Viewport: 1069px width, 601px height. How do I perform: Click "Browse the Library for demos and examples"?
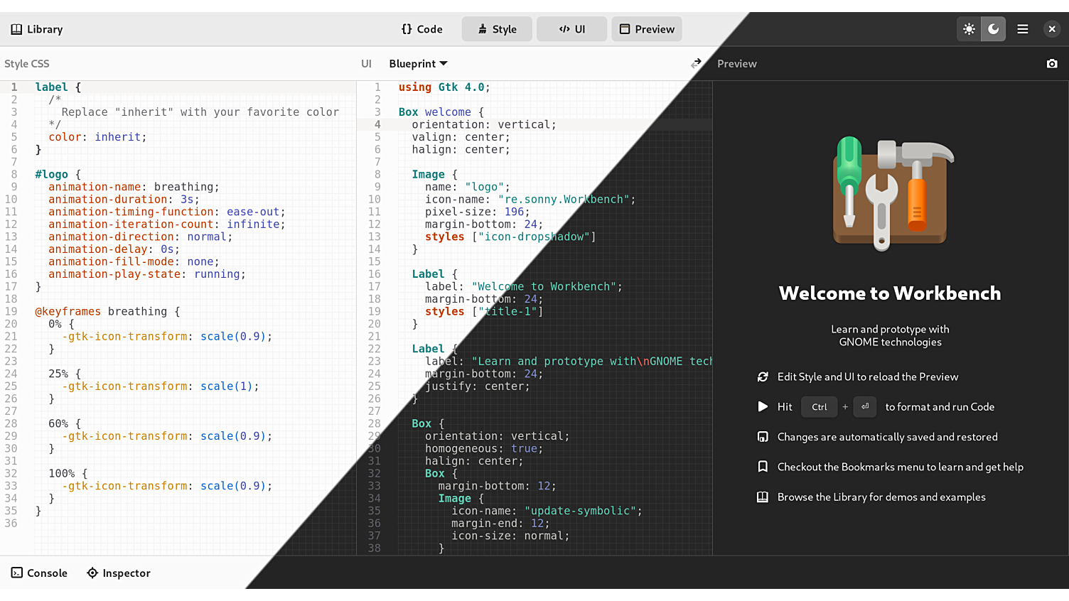click(881, 497)
